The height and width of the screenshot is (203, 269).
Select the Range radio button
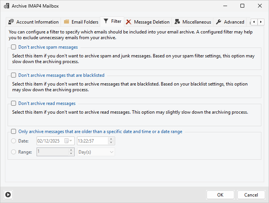click(x=14, y=152)
